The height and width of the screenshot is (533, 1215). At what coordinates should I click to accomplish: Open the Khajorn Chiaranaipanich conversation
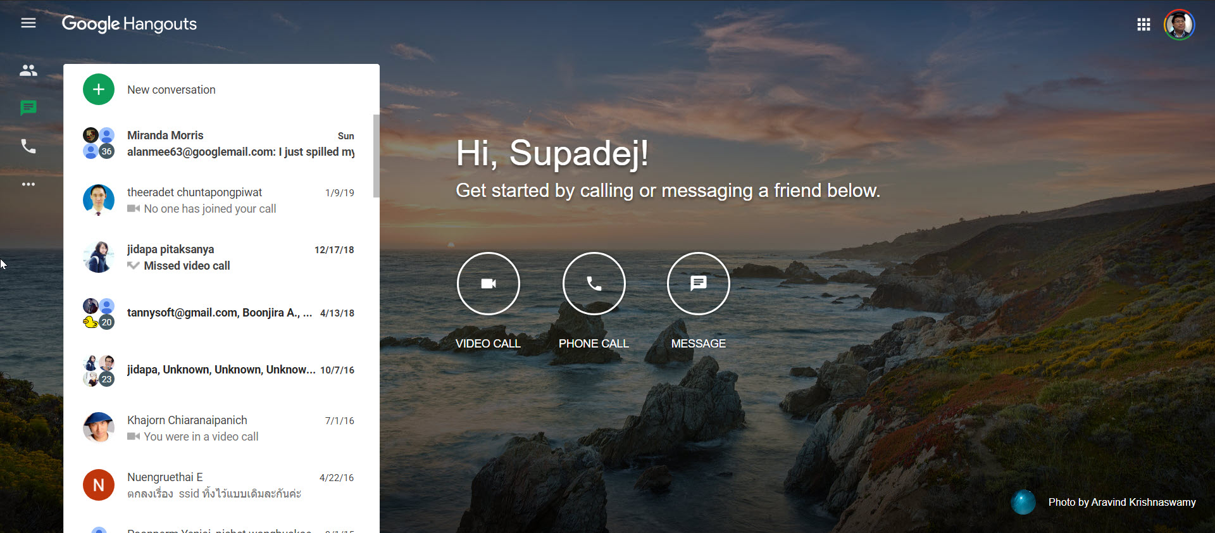click(x=219, y=428)
